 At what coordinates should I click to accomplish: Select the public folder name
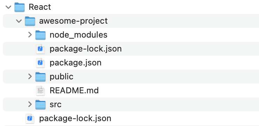coord(61,77)
